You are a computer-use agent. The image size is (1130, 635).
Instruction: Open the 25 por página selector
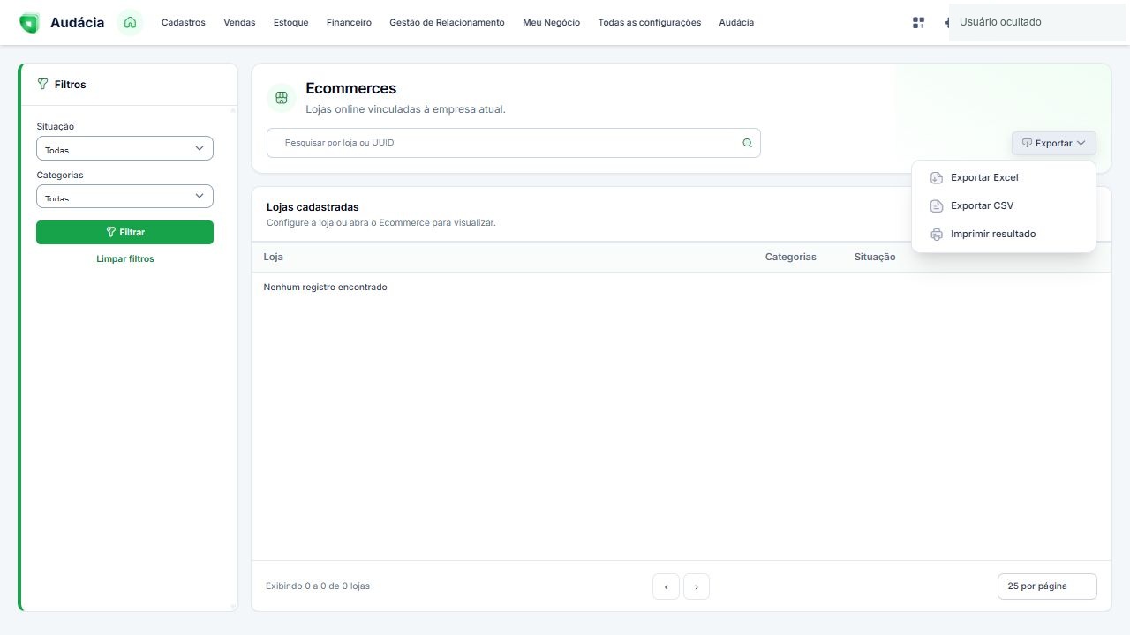pos(1047,586)
